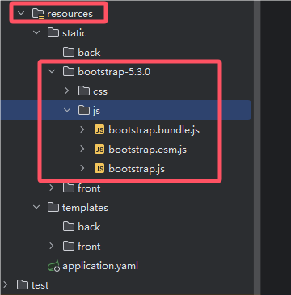
Task: Select the bootstrap-5.3.0 folder label
Action: tap(114, 72)
